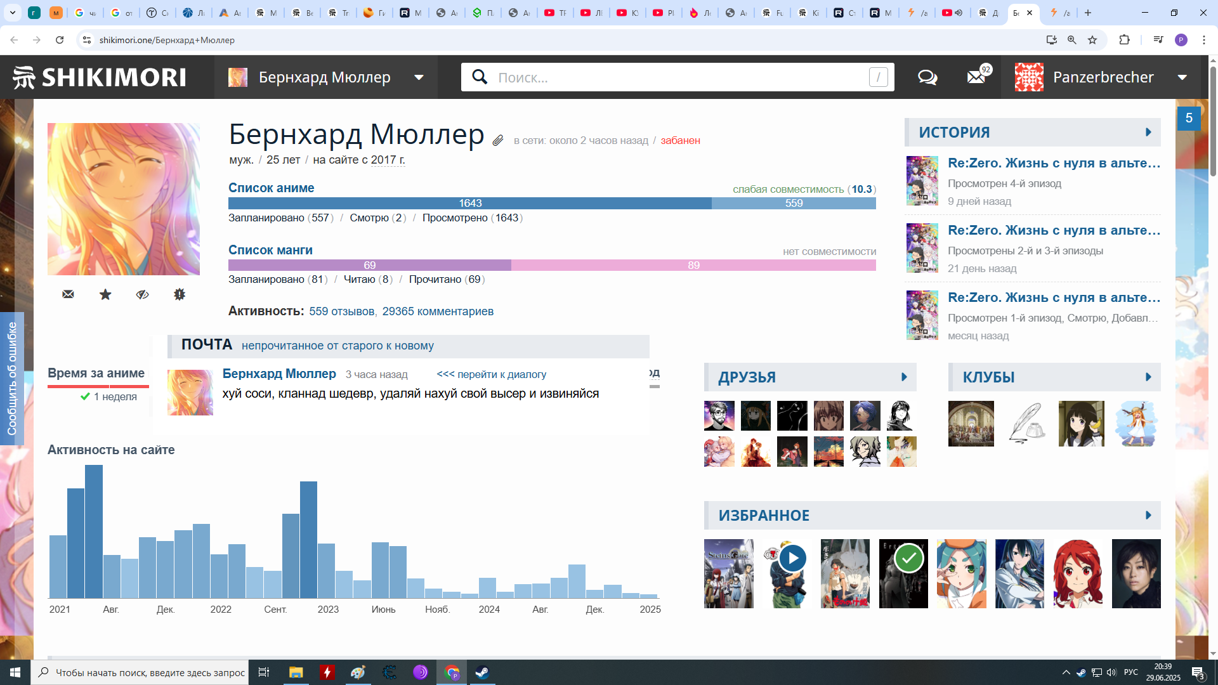Open the Друзья section header
Image resolution: width=1218 pixels, height=685 pixels.
click(747, 377)
